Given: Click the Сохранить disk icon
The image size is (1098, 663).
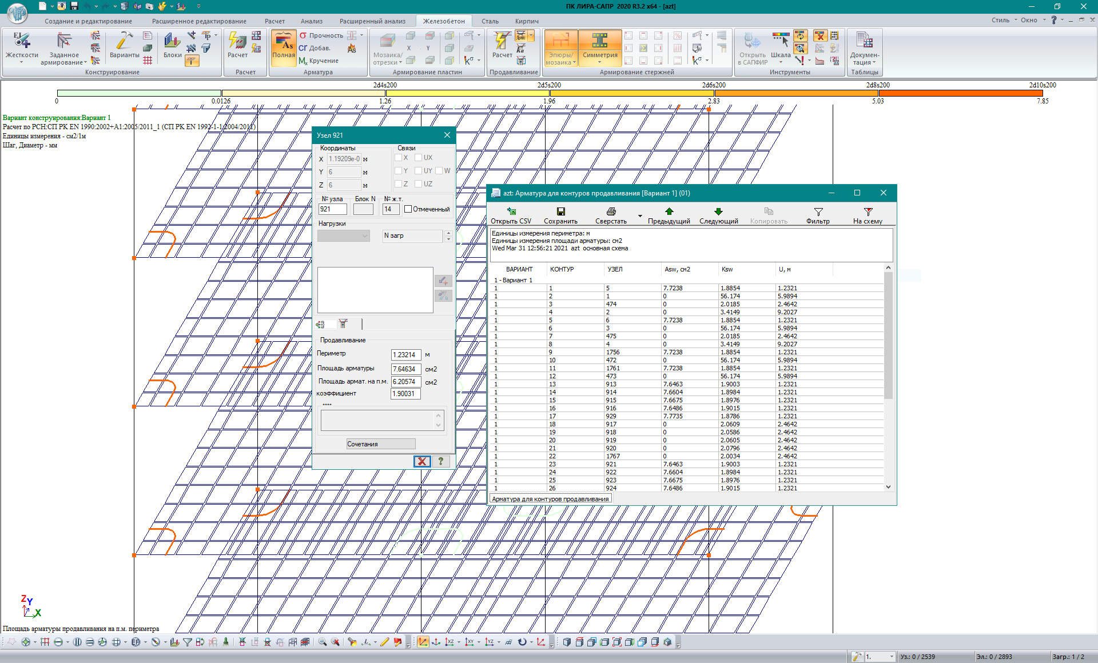Looking at the screenshot, I should [x=560, y=211].
